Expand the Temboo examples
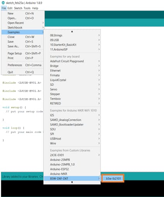The width and height of the screenshot is (164, 197). coord(72,99)
